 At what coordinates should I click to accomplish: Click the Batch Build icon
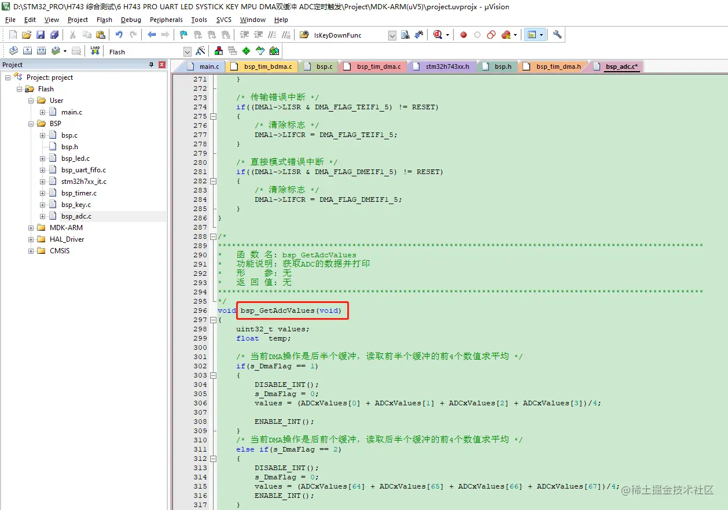coord(56,51)
